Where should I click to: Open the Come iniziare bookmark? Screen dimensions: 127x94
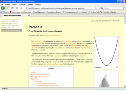click(x=15, y=12)
